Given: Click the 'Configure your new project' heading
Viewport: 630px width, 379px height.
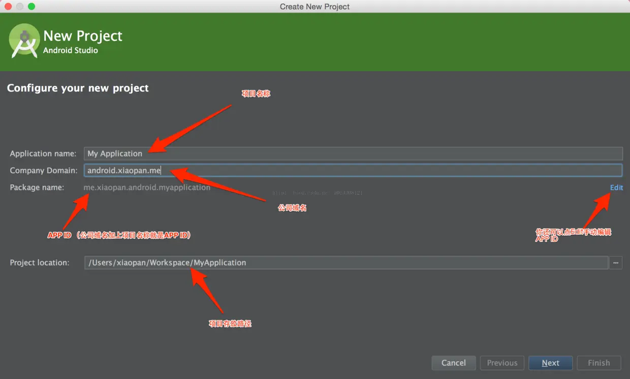Looking at the screenshot, I should 78,88.
